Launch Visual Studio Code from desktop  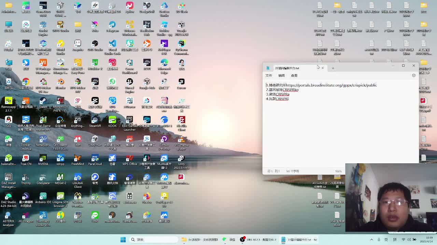pos(112,47)
